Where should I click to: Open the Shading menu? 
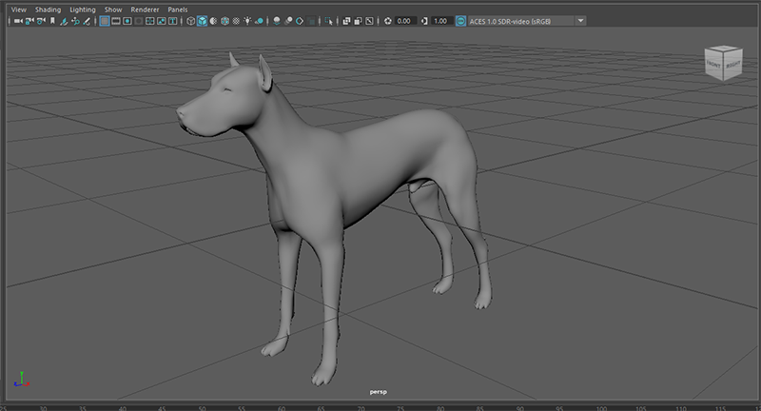click(47, 9)
